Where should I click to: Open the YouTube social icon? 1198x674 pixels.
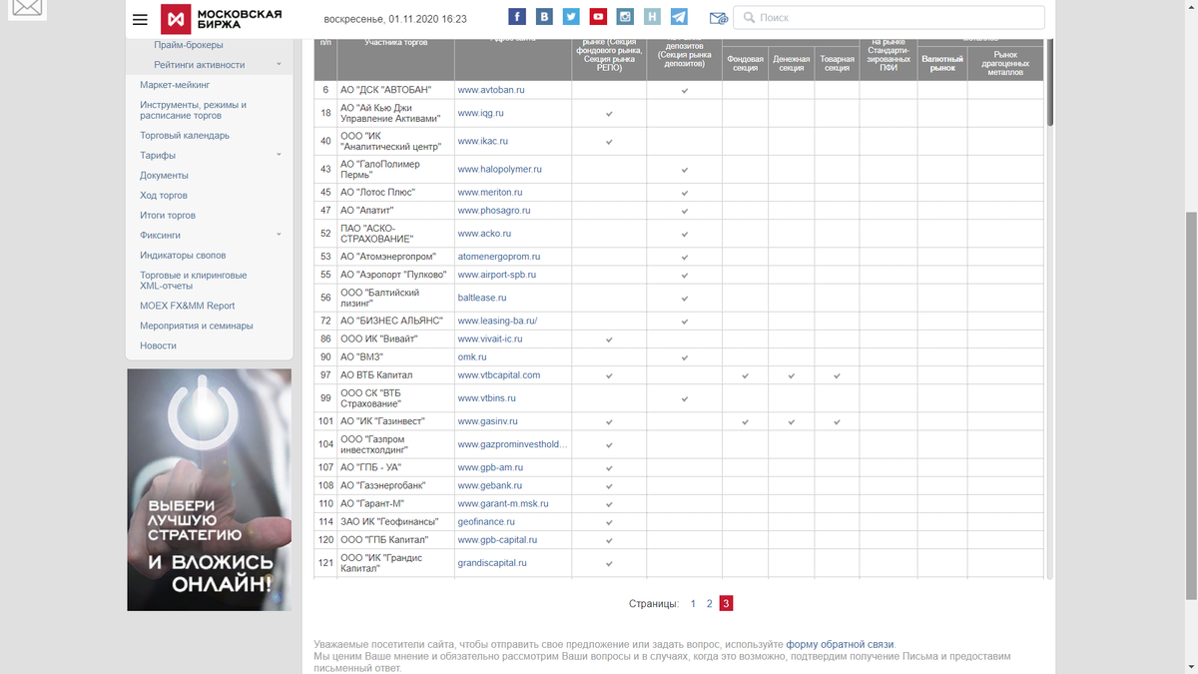pos(598,17)
